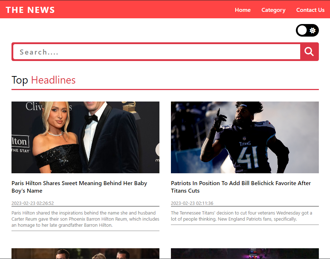Open the Category menu item
The image size is (330, 259).
click(x=273, y=10)
